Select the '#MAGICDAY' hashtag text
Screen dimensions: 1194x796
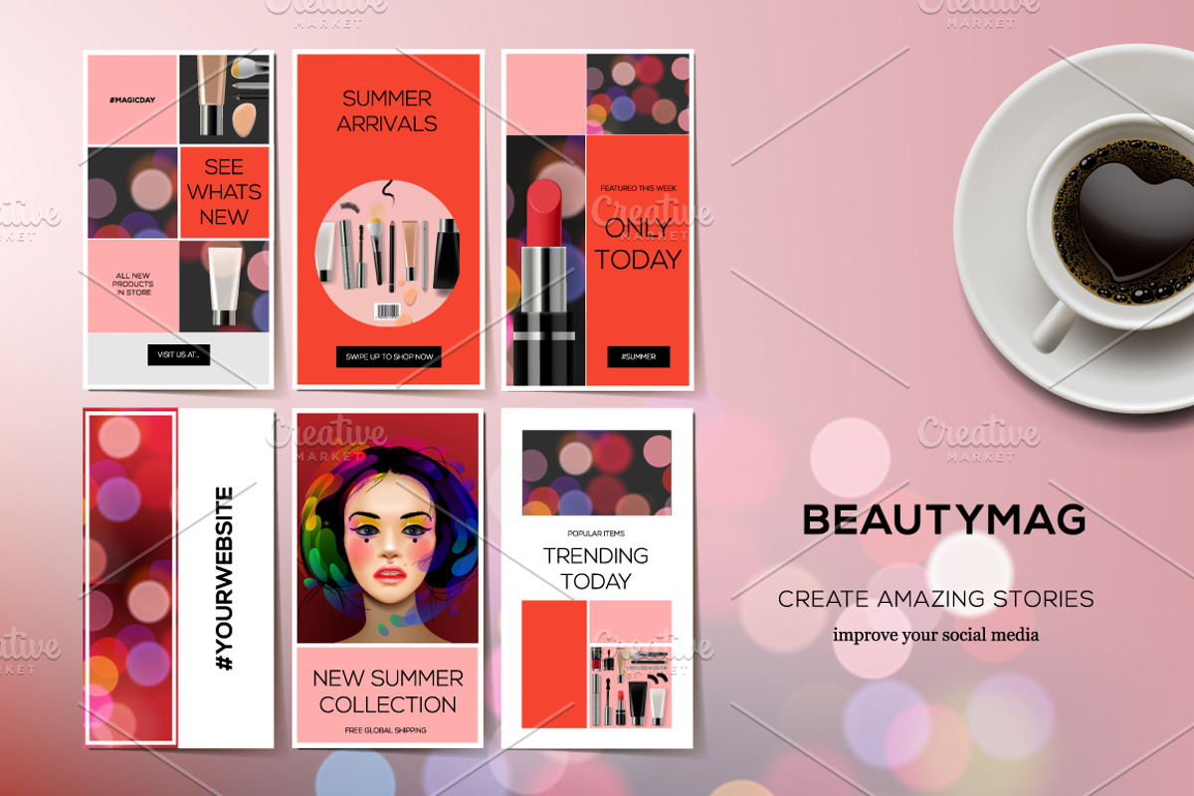[x=132, y=99]
